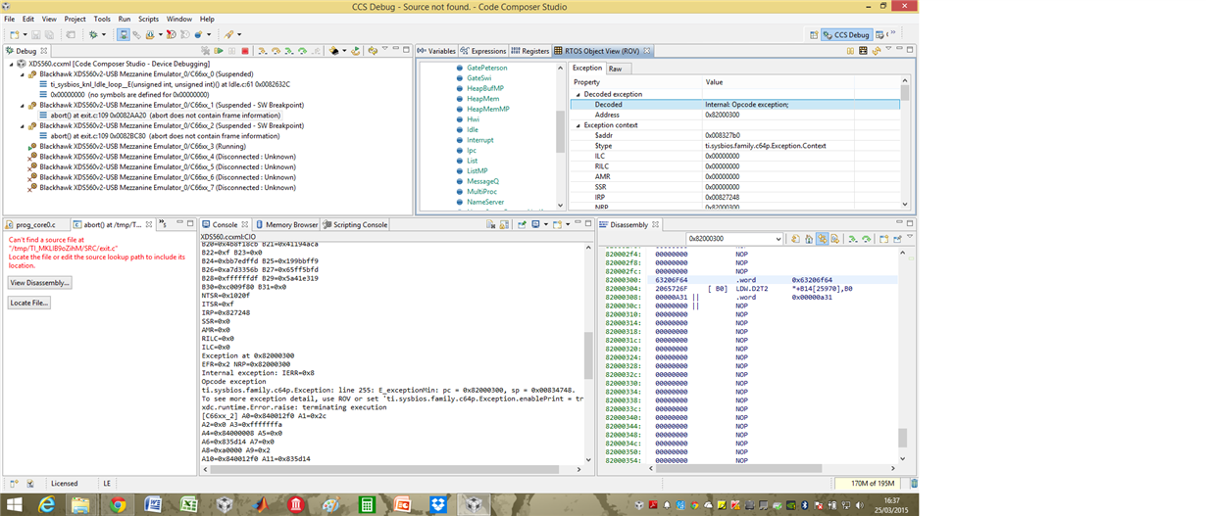
Task: Click the Open Console icon
Action: 557,224
